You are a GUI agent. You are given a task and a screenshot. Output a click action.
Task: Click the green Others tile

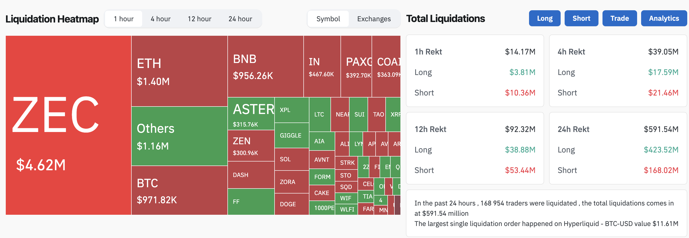click(x=179, y=136)
